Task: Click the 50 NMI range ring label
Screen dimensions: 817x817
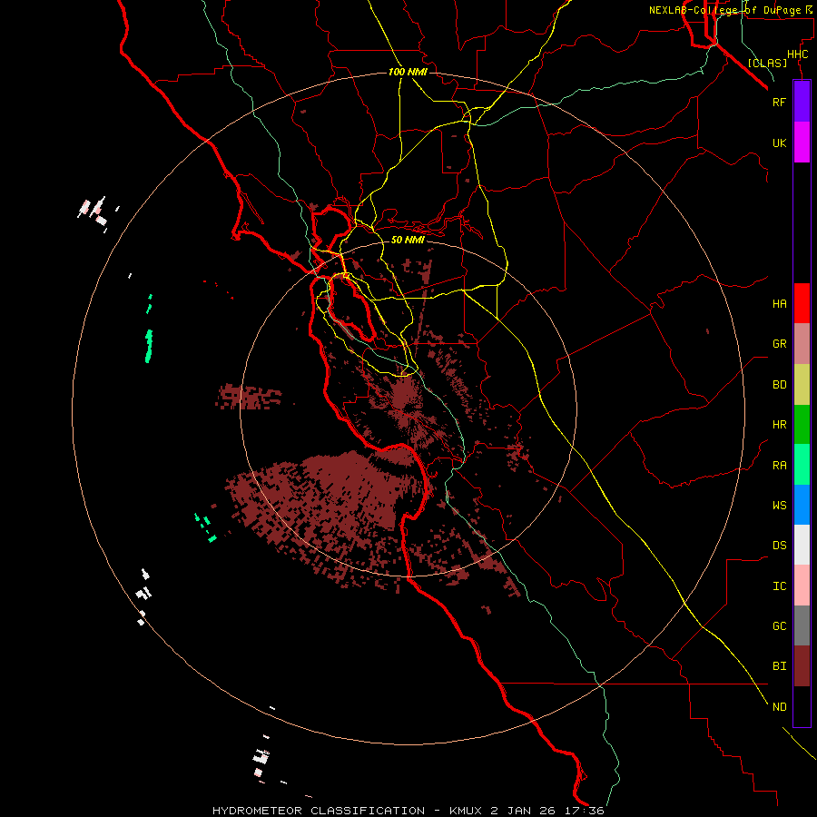Action: pos(408,240)
